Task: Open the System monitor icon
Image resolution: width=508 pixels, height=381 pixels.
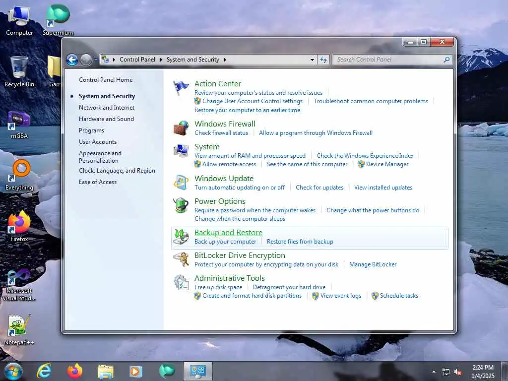Action: click(x=181, y=151)
